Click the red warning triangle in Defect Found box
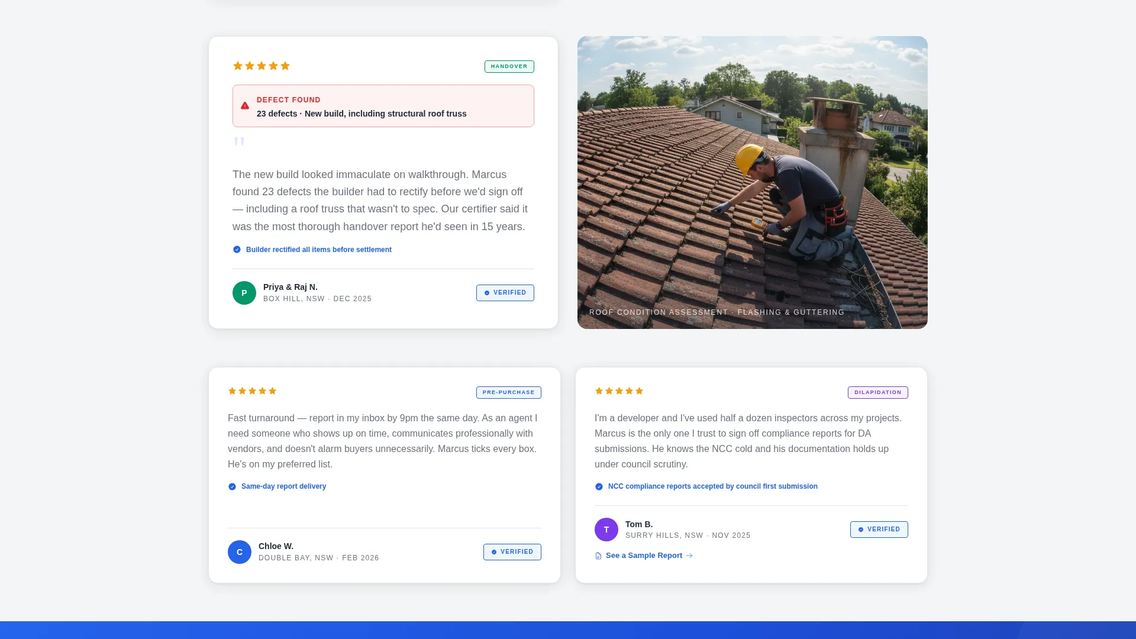The image size is (1136, 639). click(245, 106)
